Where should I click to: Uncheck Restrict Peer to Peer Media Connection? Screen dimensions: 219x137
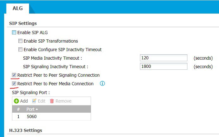(x=14, y=84)
